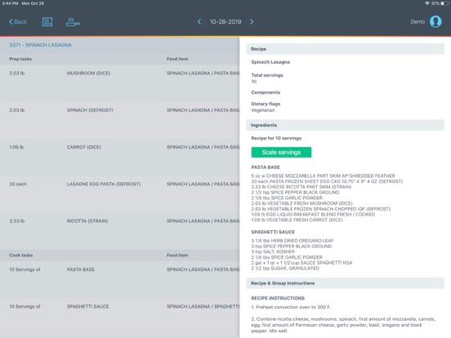Click the Ingredients section header
The height and width of the screenshot is (338, 451).
[x=345, y=125]
